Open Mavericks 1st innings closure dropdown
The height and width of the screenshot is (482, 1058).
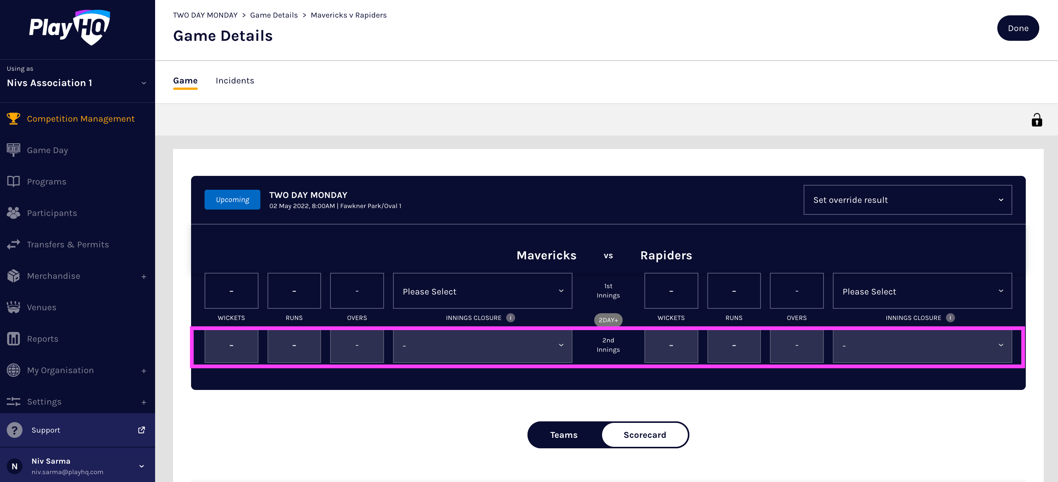tap(482, 291)
